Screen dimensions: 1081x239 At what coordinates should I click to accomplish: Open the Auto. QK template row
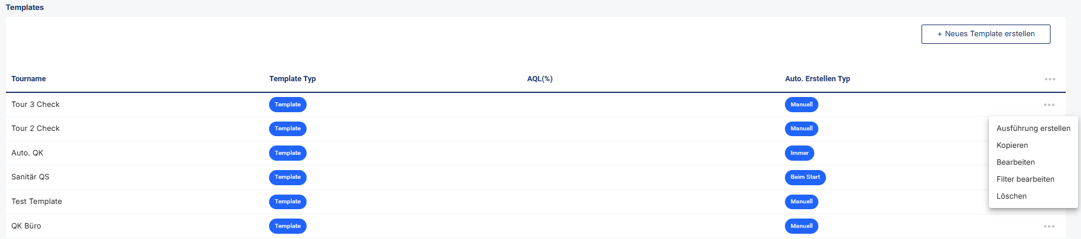pos(535,153)
